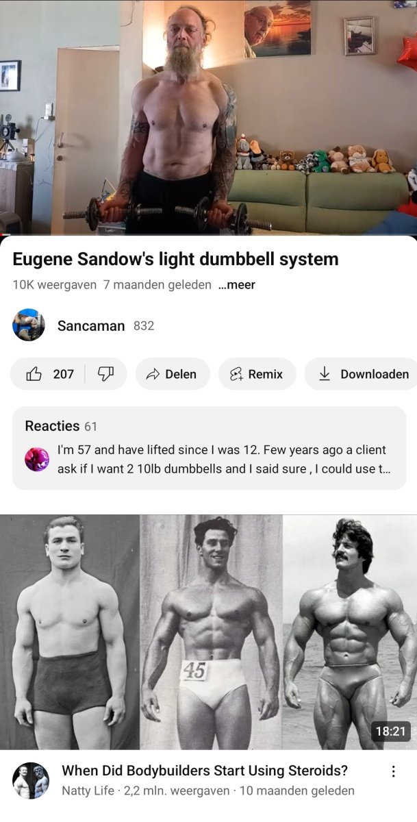
Task: Tap the Downloaden download arrow icon
Action: coord(325,373)
